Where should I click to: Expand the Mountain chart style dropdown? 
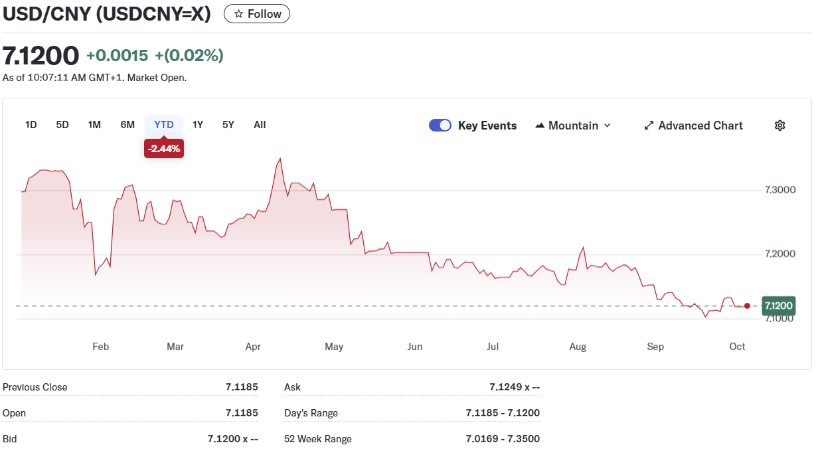click(607, 126)
